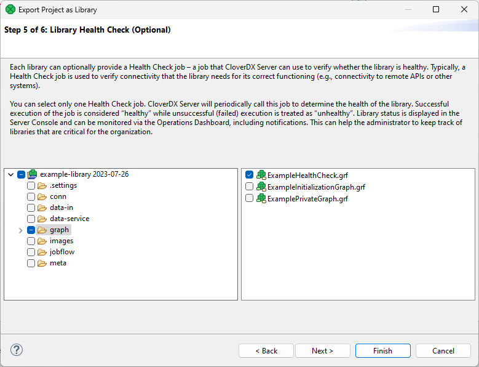This screenshot has width=479, height=367.
Task: Click the example-library project icon
Action: click(x=33, y=175)
